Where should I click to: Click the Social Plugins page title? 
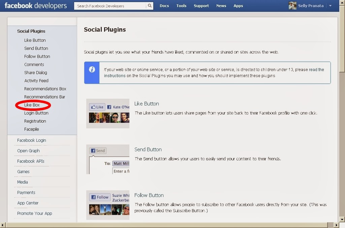tap(105, 29)
